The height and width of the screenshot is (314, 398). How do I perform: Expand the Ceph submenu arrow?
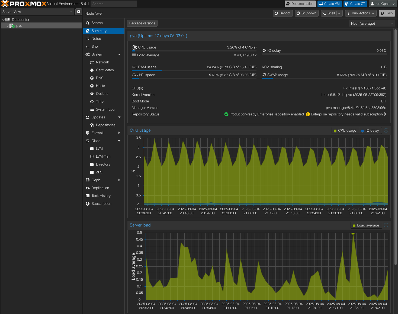tap(119, 180)
